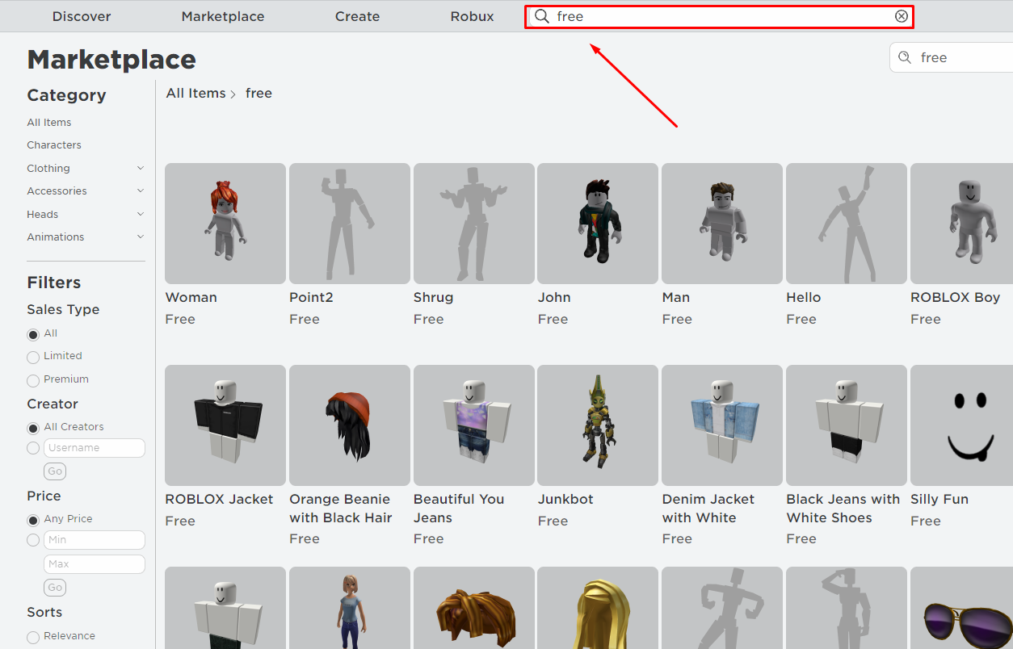The image size is (1013, 649).
Task: Open the Woman character thumbnail
Action: point(225,223)
